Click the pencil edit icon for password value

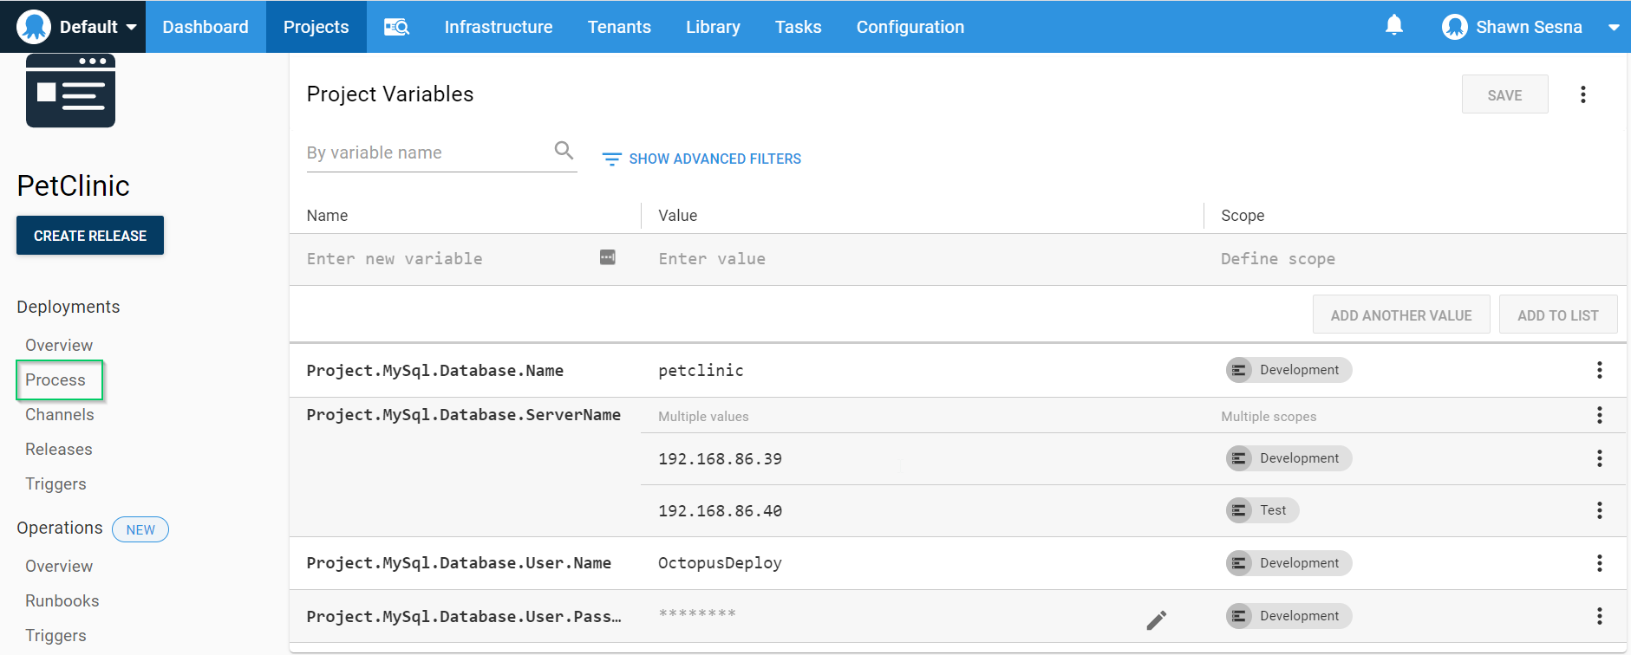[x=1156, y=619]
